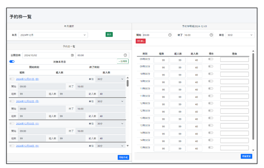Click the clock icon in detail 終了 field
The image size is (264, 168).
(x=211, y=35)
